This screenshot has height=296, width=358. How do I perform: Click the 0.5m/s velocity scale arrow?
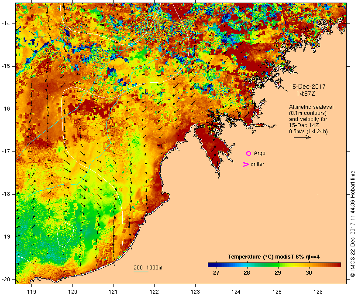point(302,137)
